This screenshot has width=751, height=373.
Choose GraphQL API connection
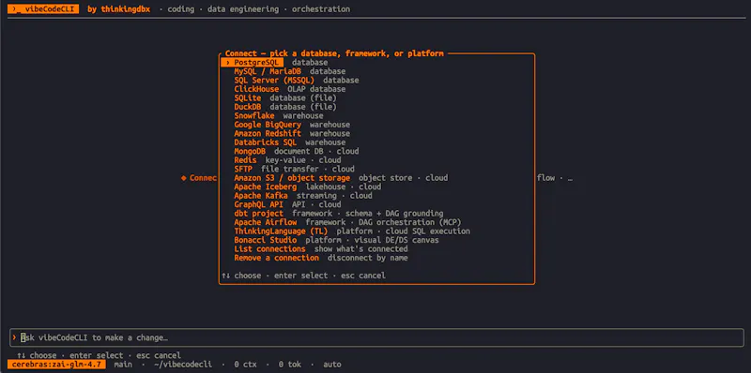(287, 204)
